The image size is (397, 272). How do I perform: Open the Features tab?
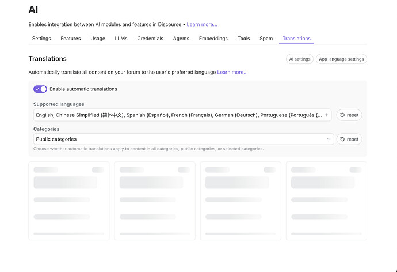tap(71, 39)
